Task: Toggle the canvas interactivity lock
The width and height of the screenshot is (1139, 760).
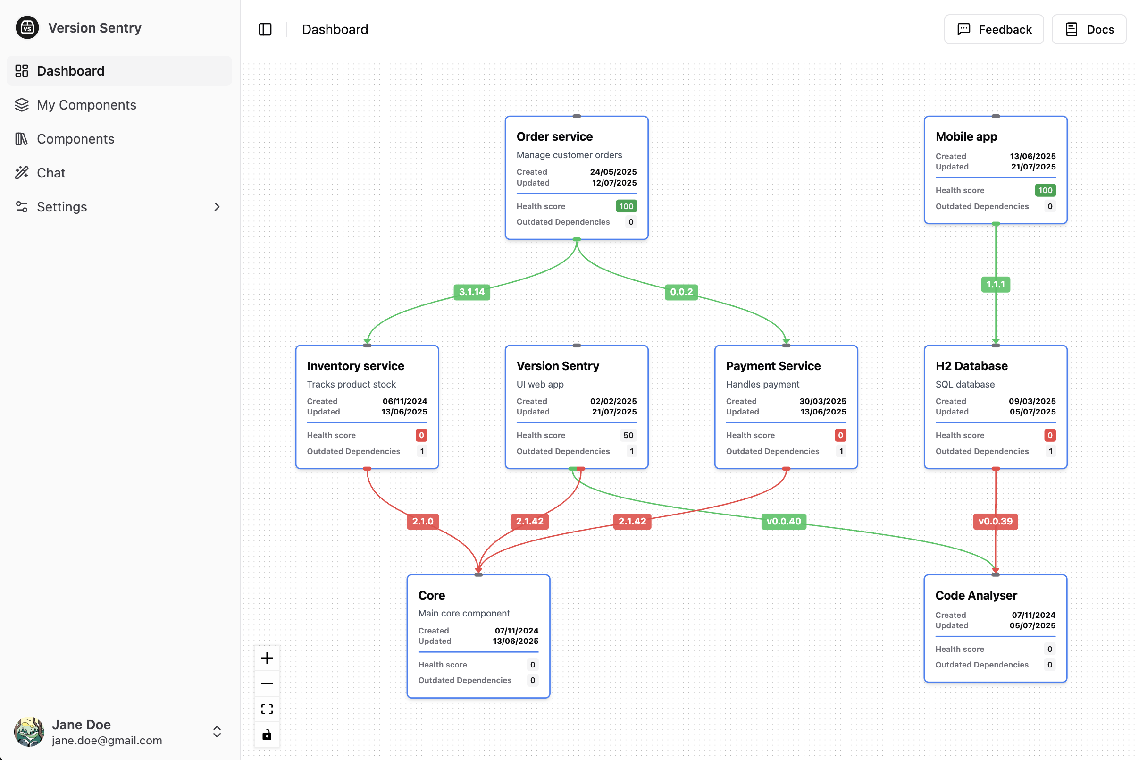Action: tap(267, 735)
